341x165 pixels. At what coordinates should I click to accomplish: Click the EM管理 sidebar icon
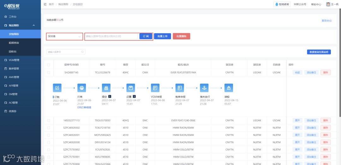[x=6, y=94]
